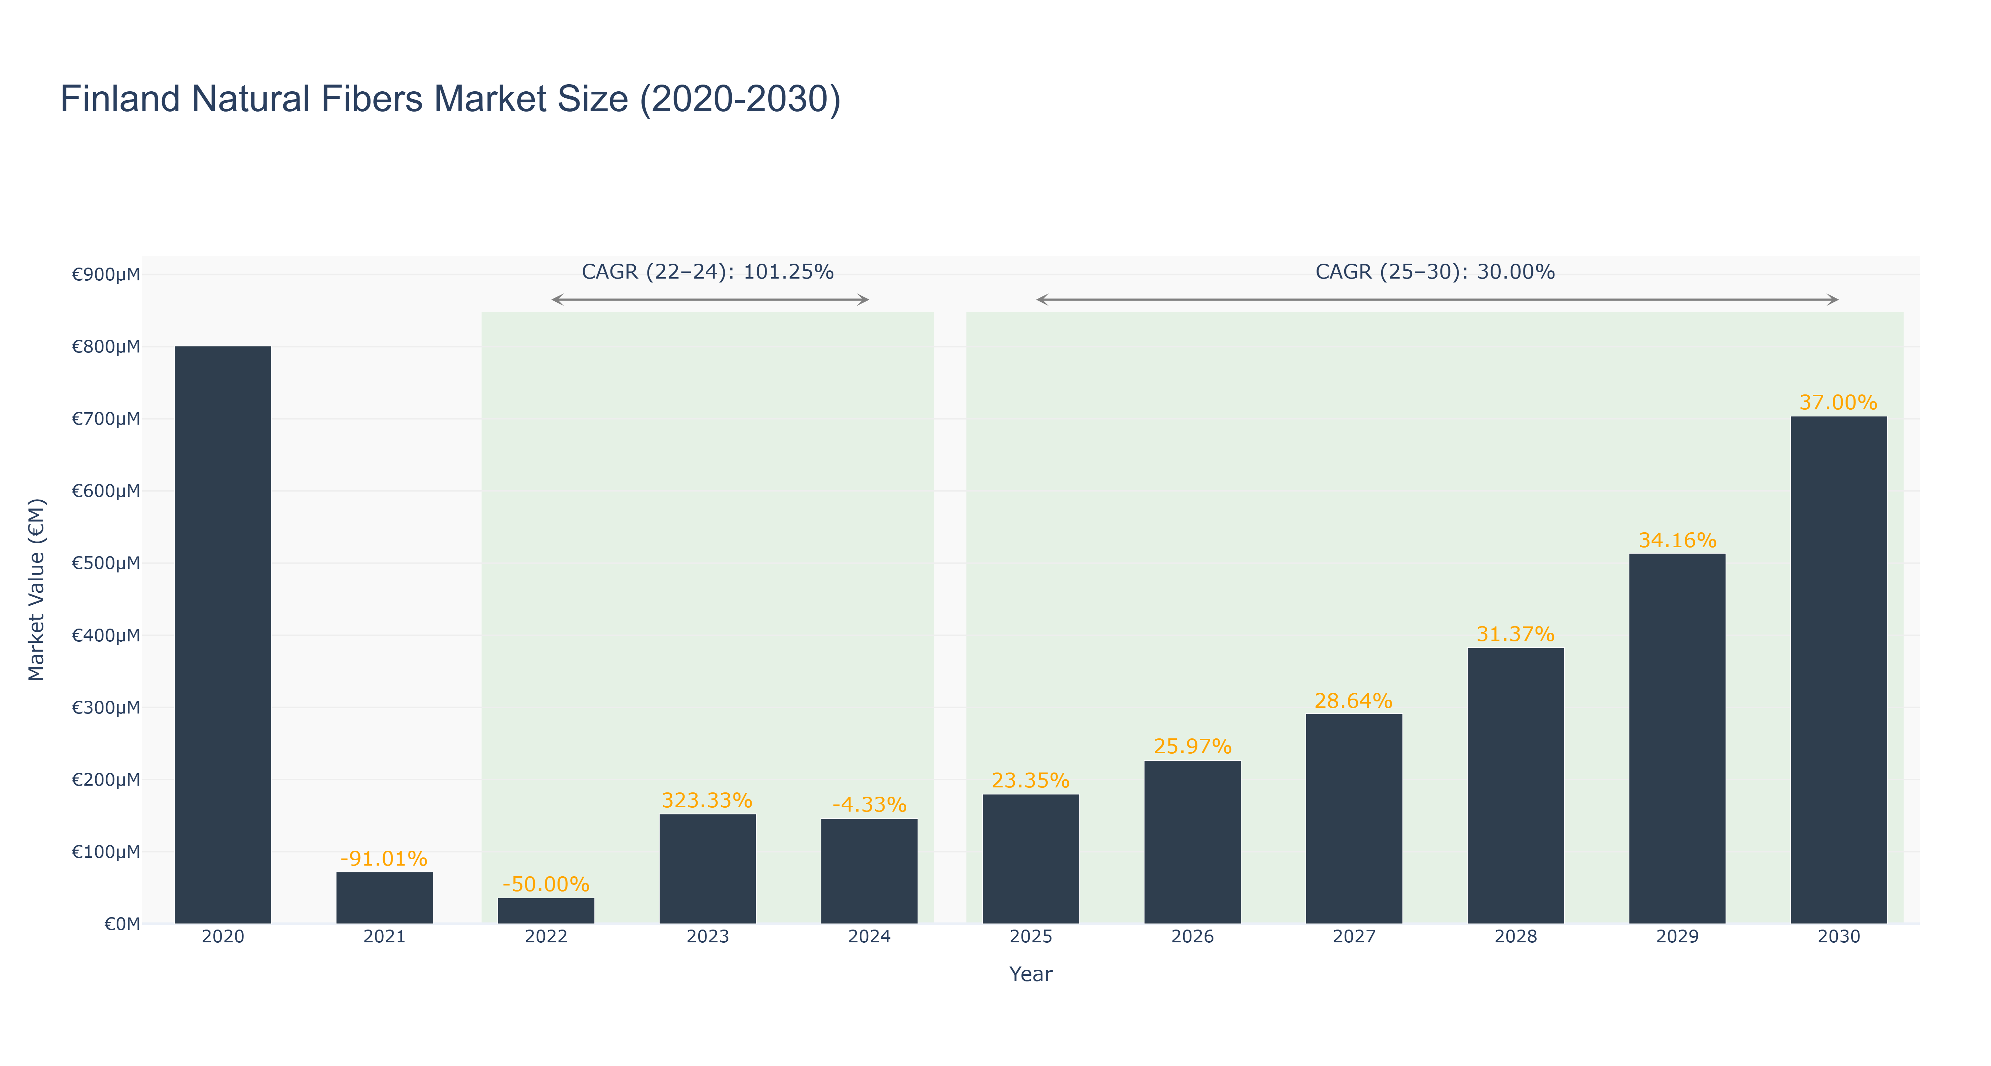Screen dimensions: 1991x1066
Task: Click the €400µM y-axis tick label
Action: point(106,635)
